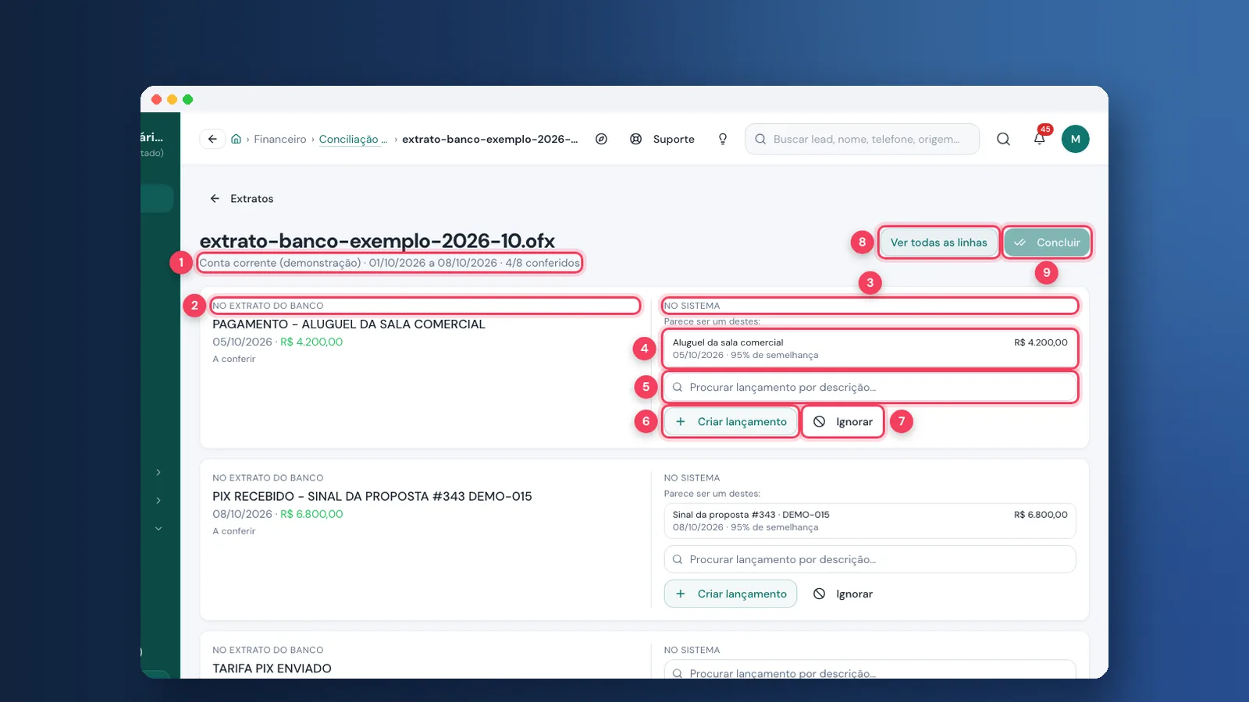Click the 05/10/2026 · R$ 4.200,00 line in the bank statement column

pyautogui.click(x=278, y=342)
